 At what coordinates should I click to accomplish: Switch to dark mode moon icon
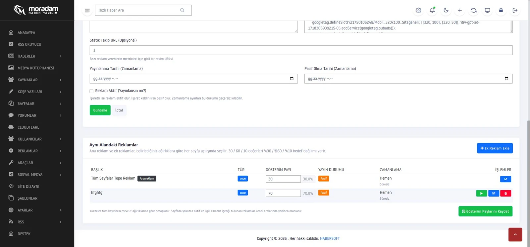(x=446, y=10)
